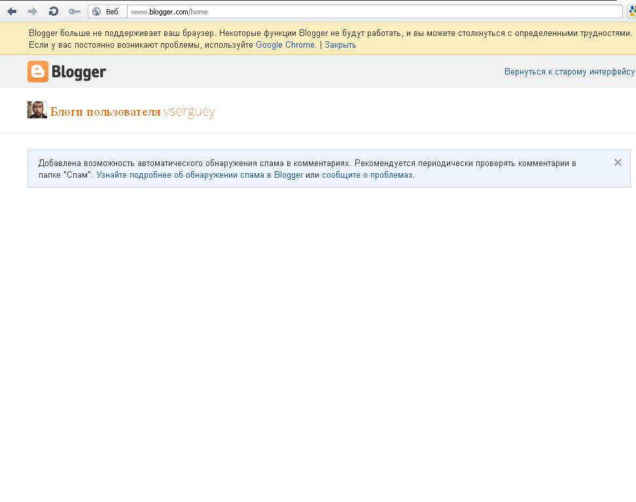Click the globe Веб site badge
Viewport: 636px width, 502px height.
point(107,12)
